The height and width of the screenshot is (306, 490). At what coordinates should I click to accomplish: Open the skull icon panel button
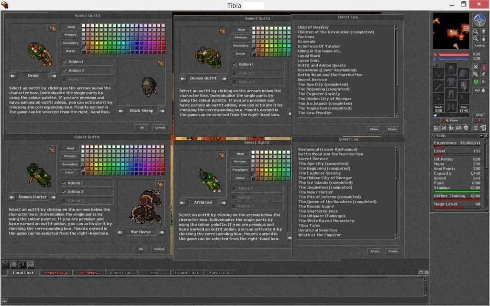[466, 128]
